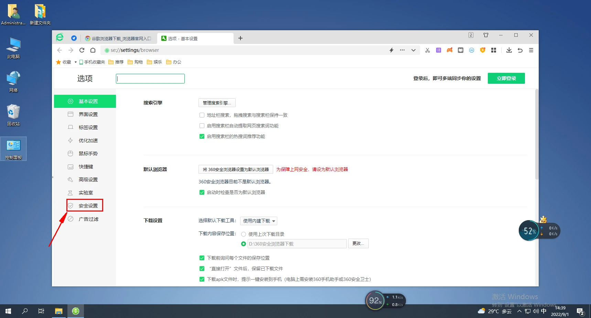Open 安全设置 in the sidebar
591x318 pixels.
tap(85, 206)
